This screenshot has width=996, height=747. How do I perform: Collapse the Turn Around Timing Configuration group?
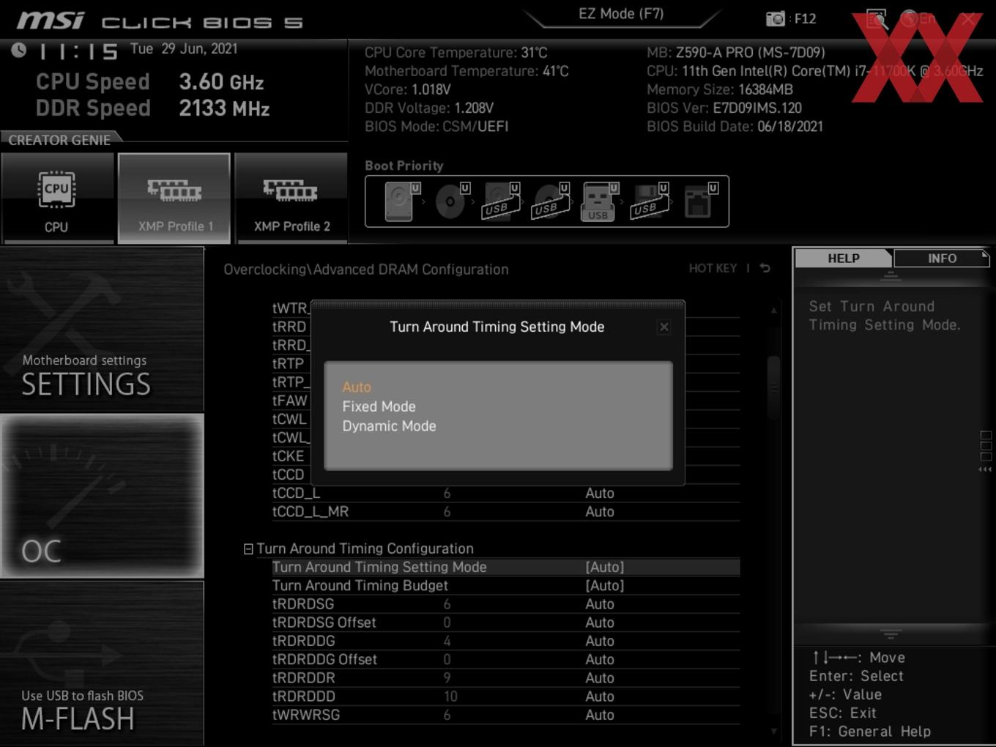click(248, 549)
